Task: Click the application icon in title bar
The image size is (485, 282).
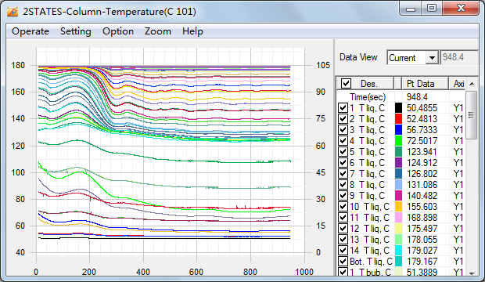Action: coord(13,12)
